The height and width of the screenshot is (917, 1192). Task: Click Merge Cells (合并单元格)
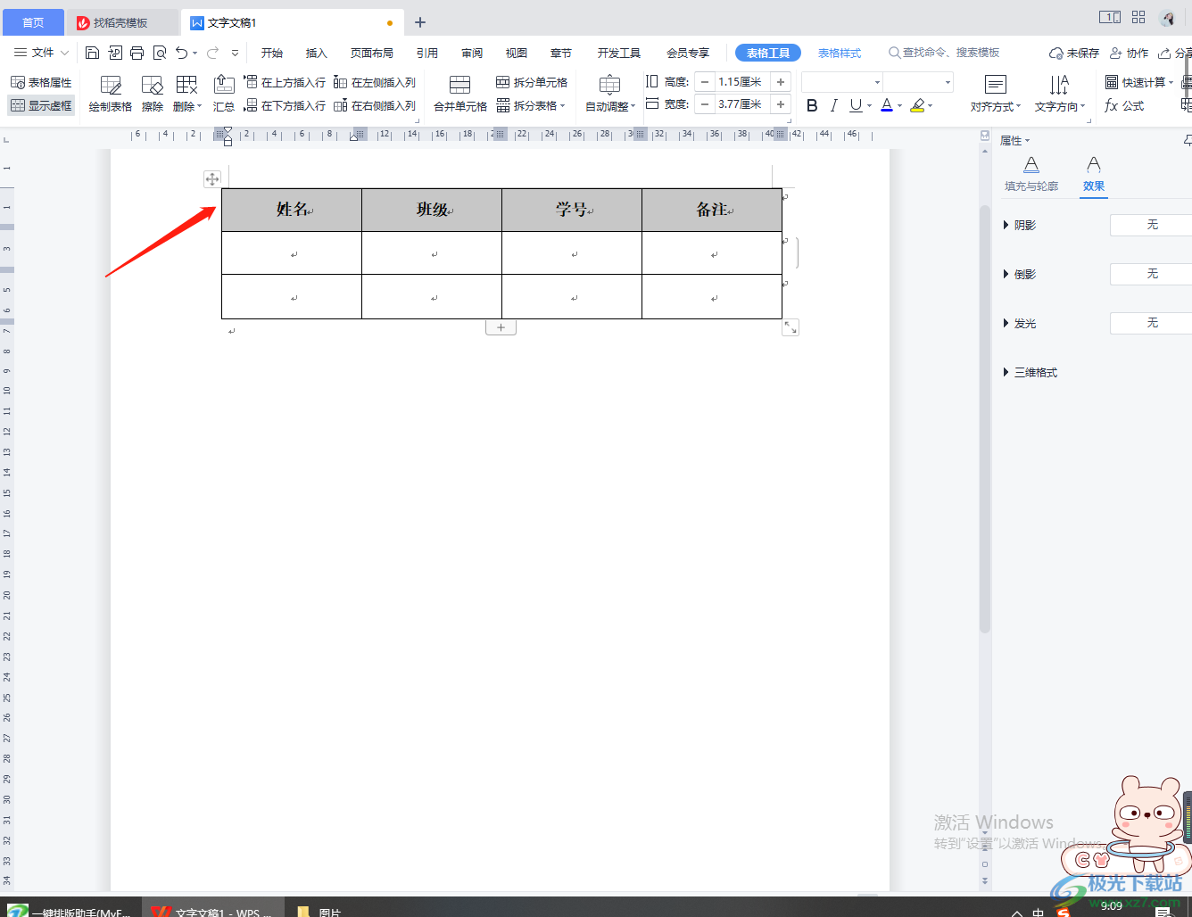tap(460, 94)
